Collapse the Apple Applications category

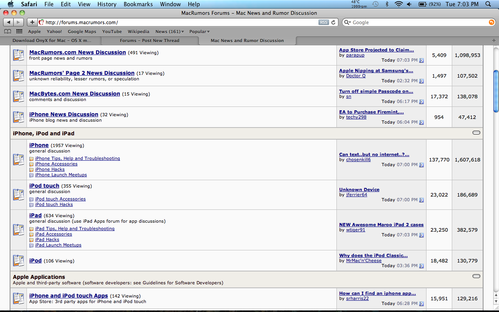(476, 276)
